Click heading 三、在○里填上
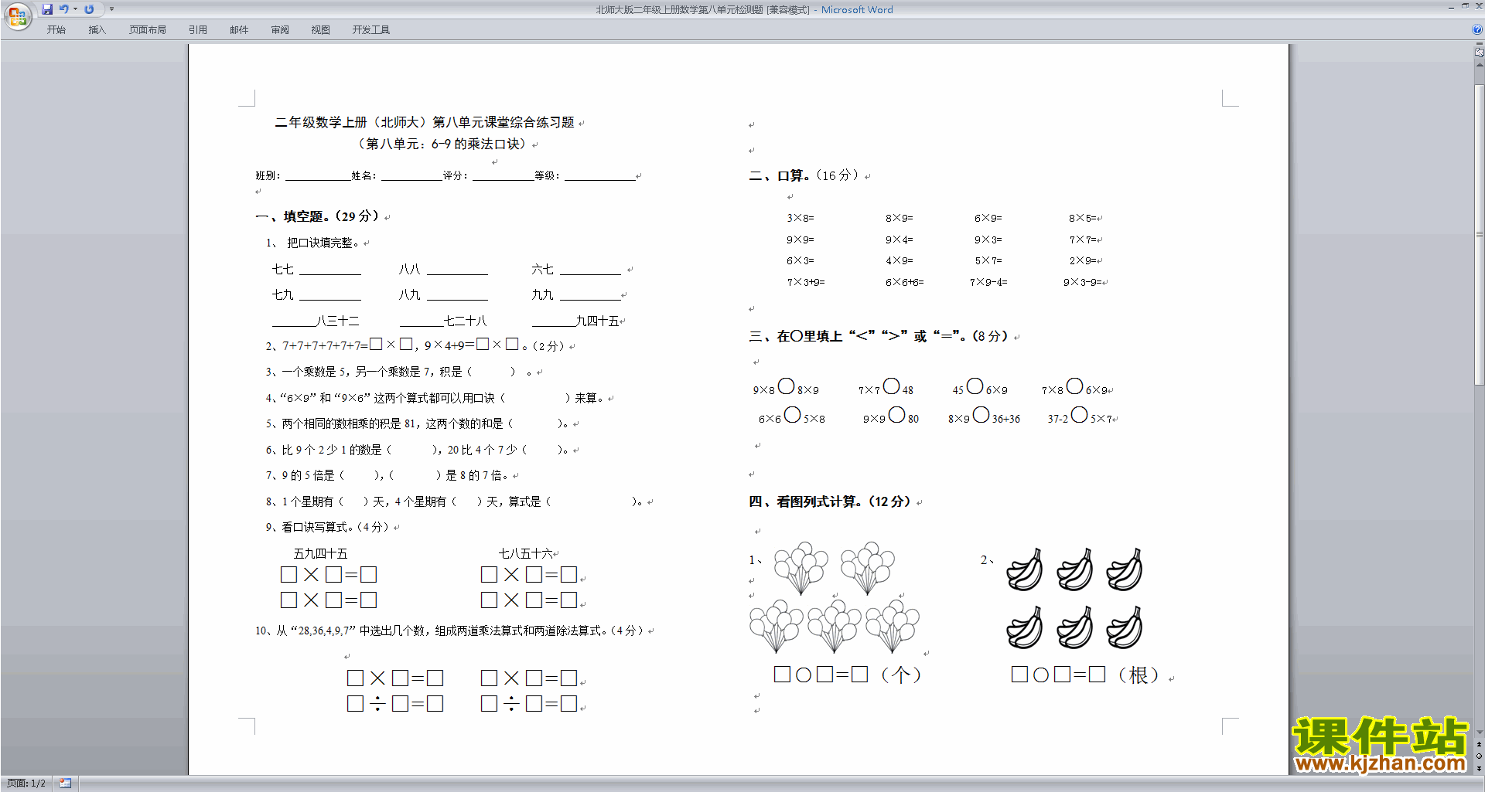This screenshot has height=792, width=1485. (879, 337)
